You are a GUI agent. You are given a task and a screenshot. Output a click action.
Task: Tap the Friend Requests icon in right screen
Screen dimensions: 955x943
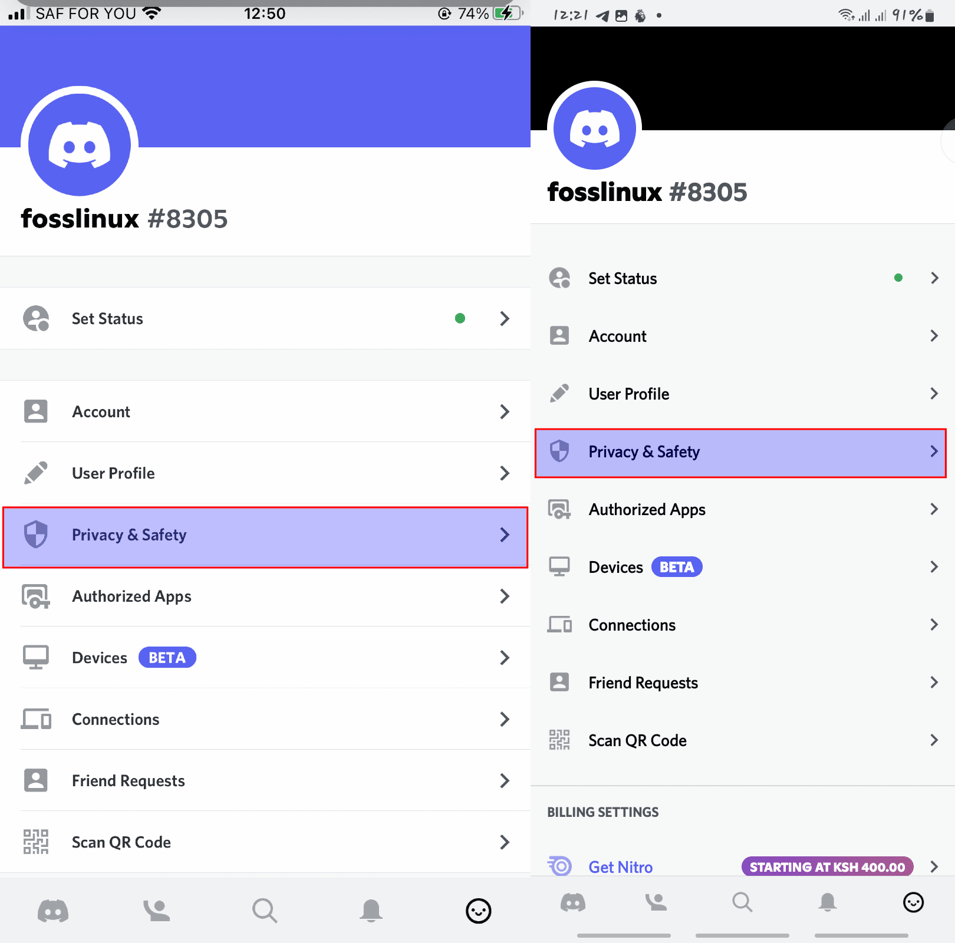[x=559, y=682]
